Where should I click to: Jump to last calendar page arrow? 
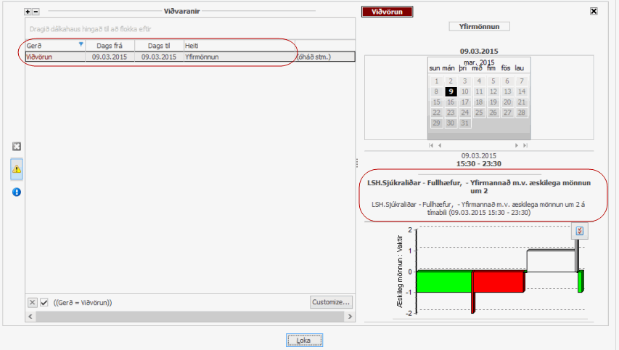525,145
